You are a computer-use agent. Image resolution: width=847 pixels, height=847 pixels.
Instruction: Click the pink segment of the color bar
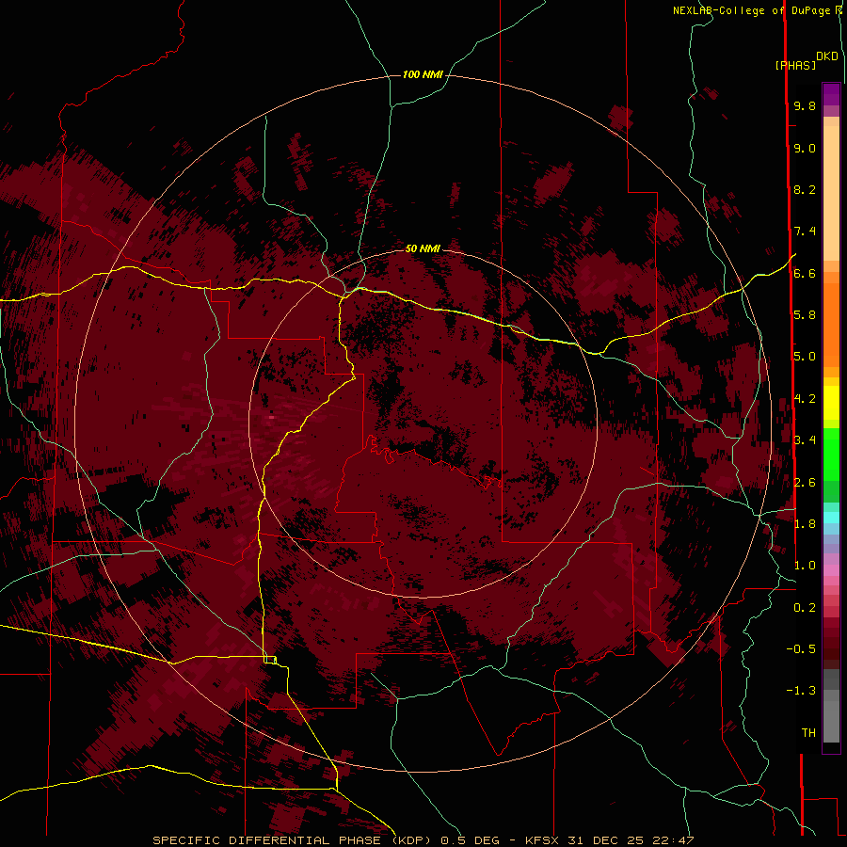click(x=831, y=570)
